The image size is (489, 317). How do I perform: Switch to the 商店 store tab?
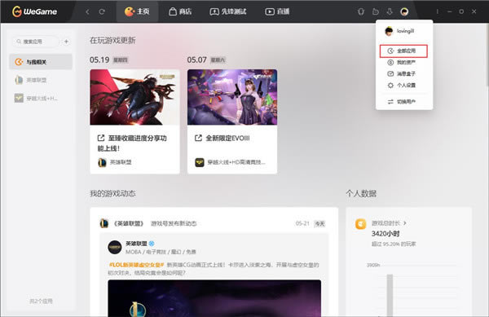click(x=180, y=12)
